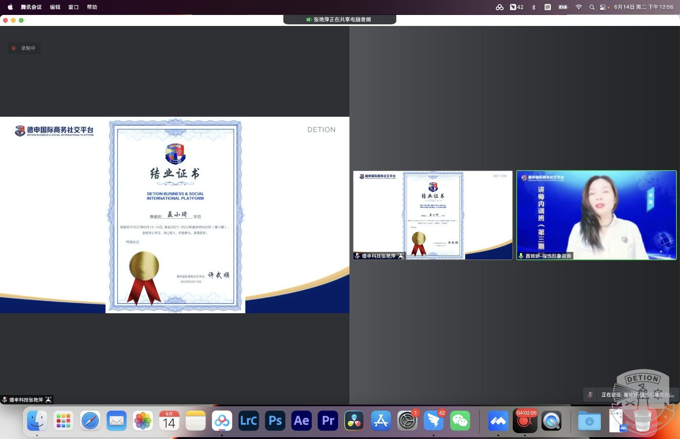Click the 张艳萍正在共享电脑音频 audio sharing banner
680x439 pixels.
[x=339, y=20]
